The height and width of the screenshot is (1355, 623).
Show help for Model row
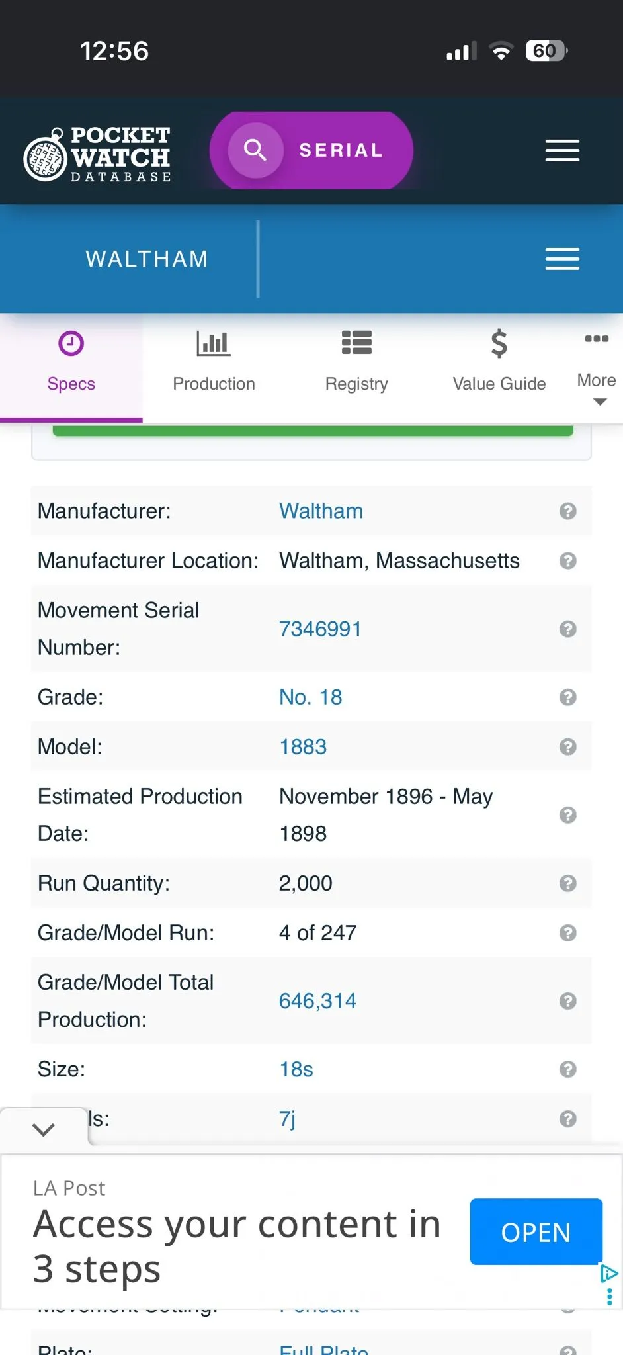pos(567,746)
